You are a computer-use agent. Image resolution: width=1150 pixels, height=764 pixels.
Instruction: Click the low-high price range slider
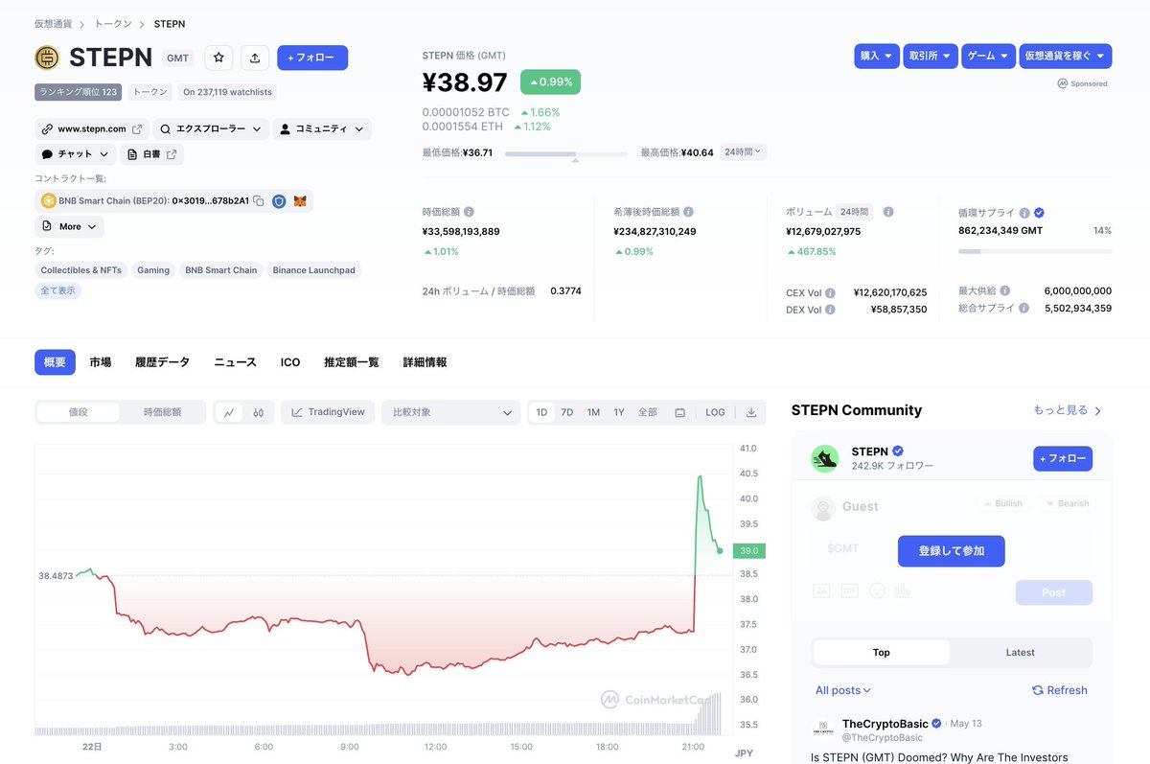tap(566, 153)
